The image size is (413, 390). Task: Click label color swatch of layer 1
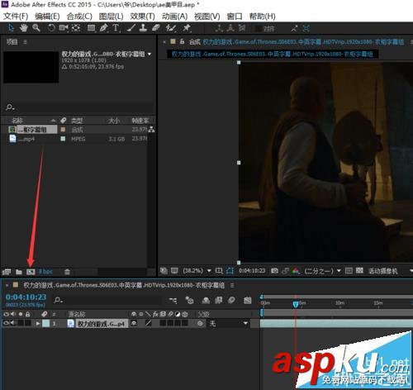tap(45, 323)
